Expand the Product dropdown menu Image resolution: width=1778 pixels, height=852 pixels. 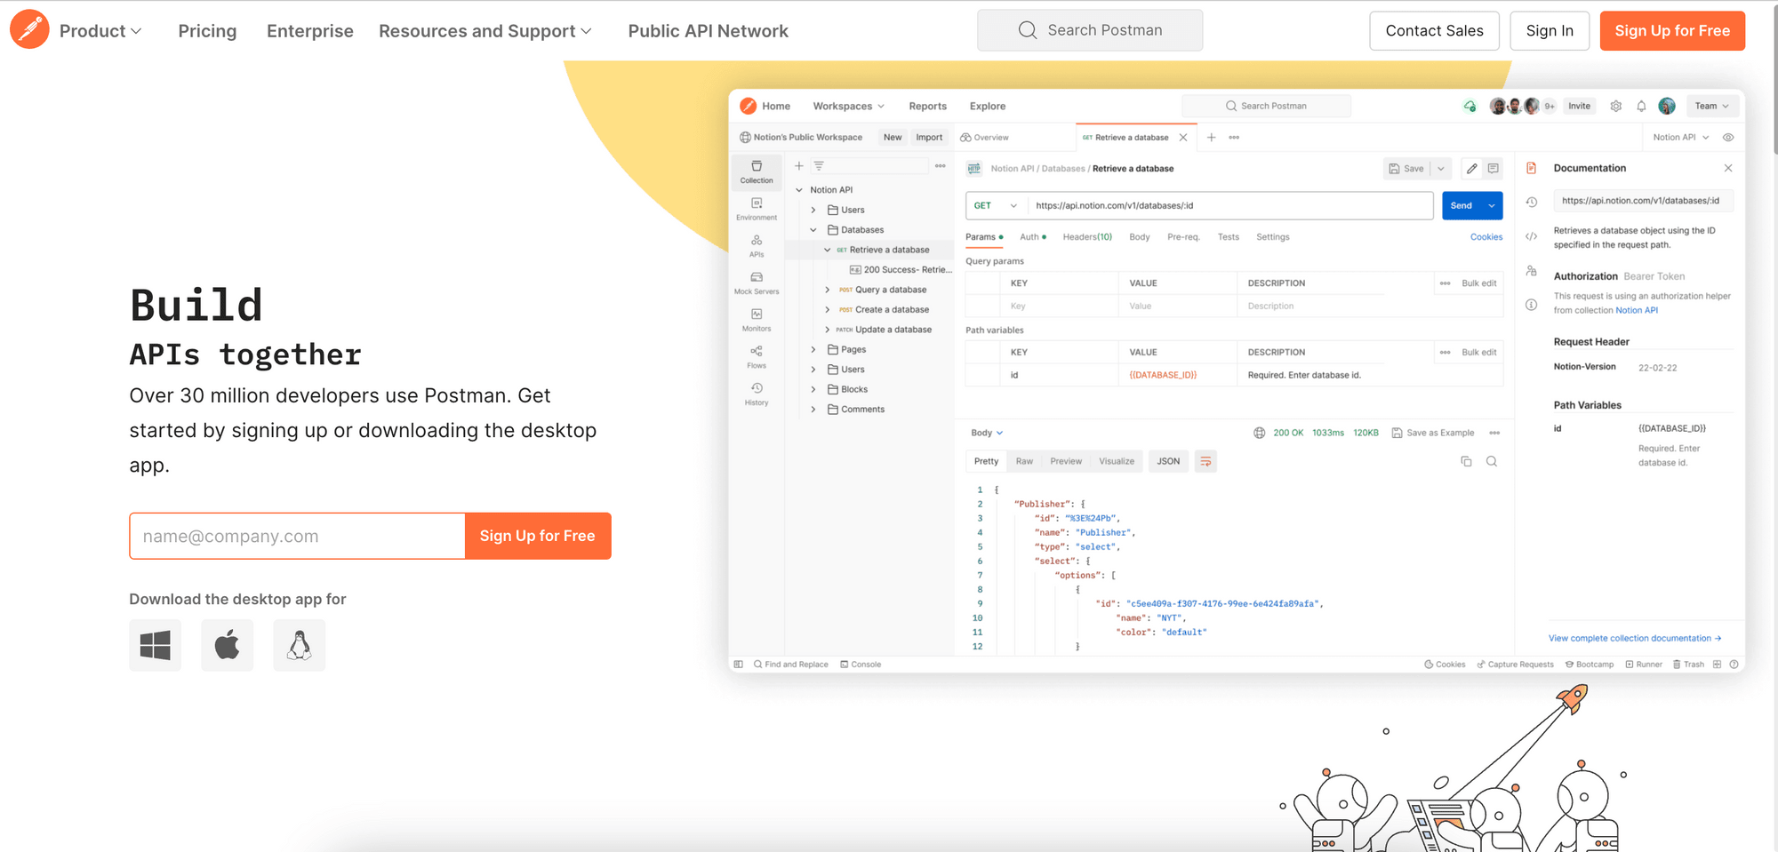(100, 31)
